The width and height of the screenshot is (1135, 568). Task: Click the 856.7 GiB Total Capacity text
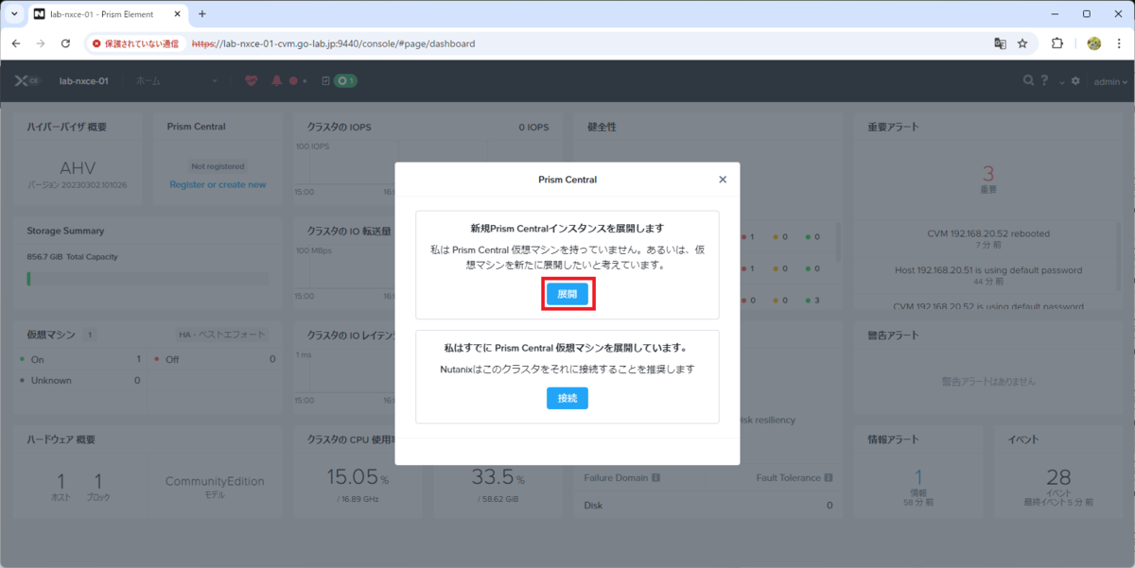pos(72,256)
